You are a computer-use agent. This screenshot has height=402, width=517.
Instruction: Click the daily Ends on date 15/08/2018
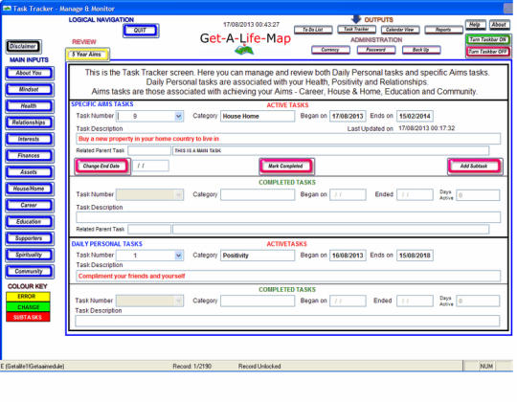click(x=415, y=256)
